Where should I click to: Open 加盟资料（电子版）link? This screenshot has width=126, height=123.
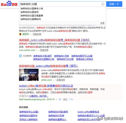pos(39,96)
